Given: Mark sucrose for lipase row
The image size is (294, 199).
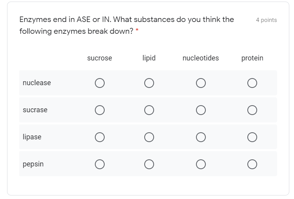Looking at the screenshot, I should (100, 137).
